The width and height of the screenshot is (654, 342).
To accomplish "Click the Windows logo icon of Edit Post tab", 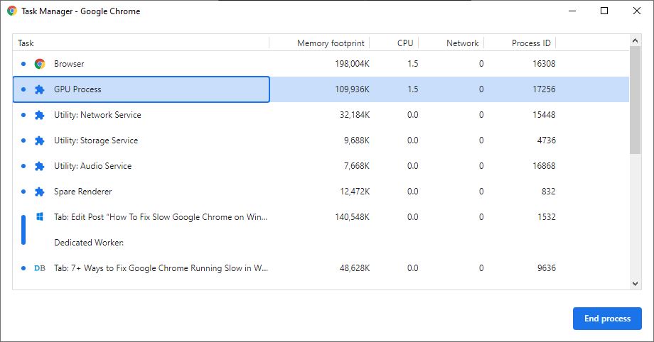I will tap(40, 216).
